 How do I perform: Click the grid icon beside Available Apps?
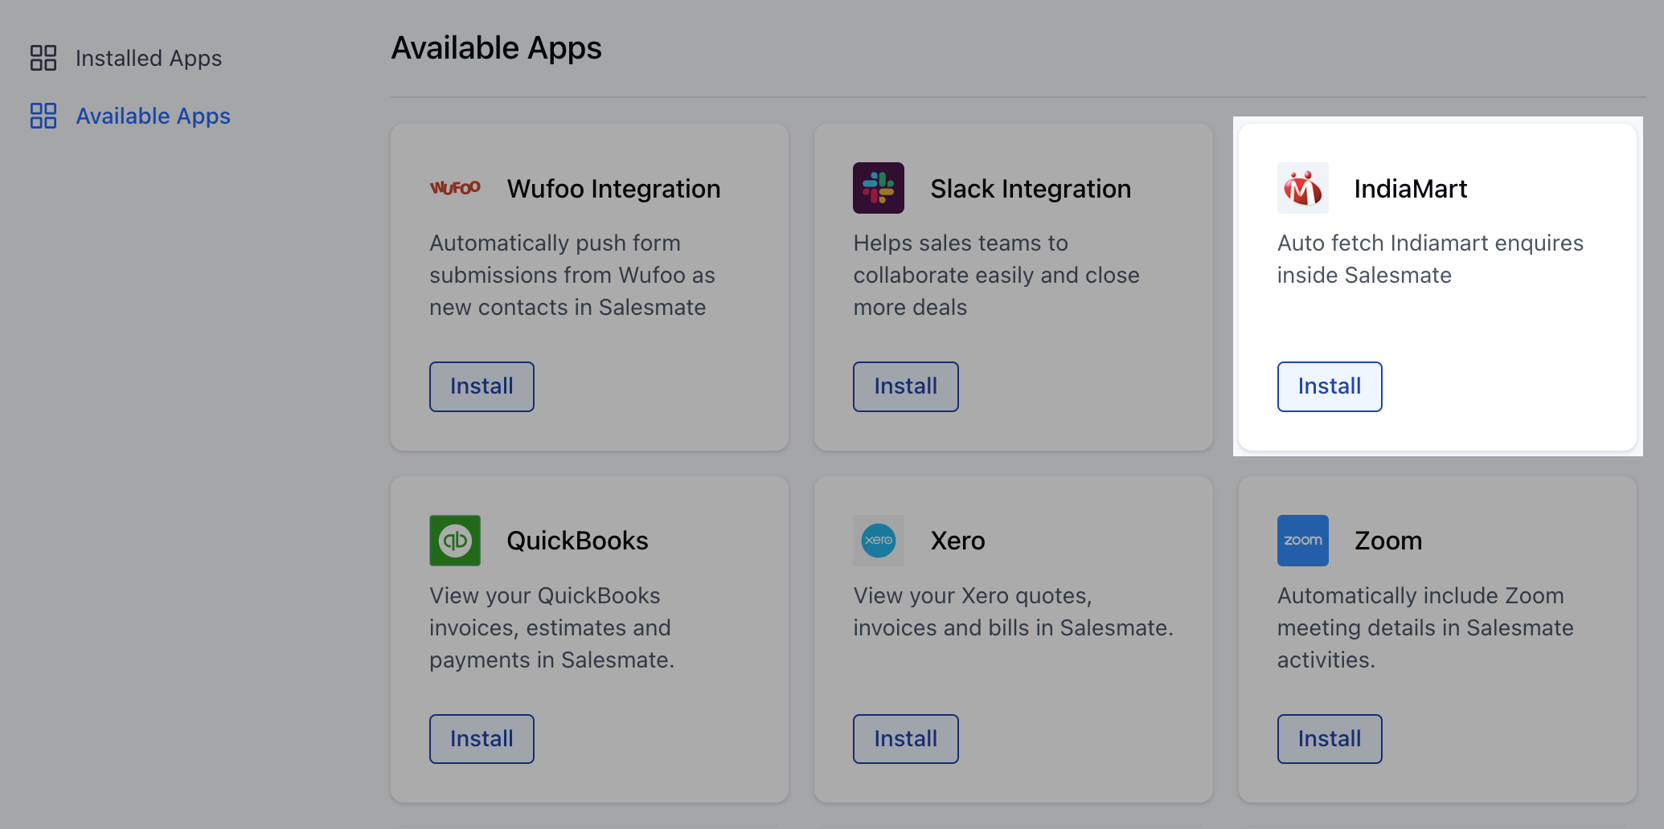[x=43, y=116]
